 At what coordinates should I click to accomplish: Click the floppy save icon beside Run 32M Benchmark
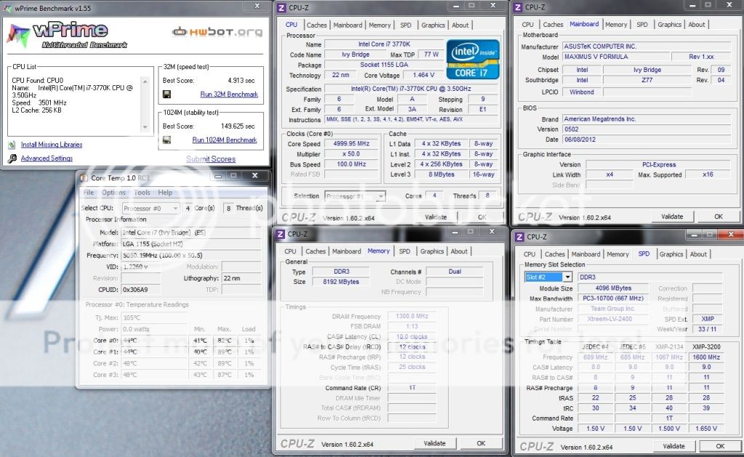(167, 95)
